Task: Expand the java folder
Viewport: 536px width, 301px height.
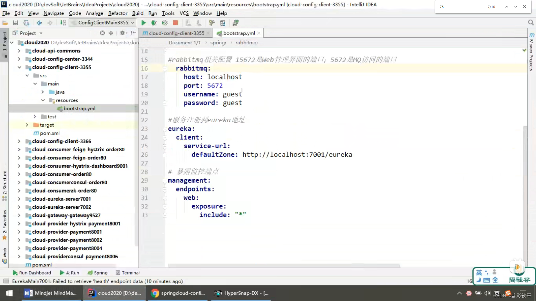Action: [x=43, y=92]
